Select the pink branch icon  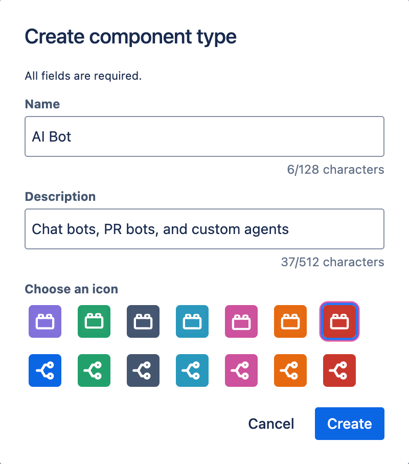[x=241, y=370]
